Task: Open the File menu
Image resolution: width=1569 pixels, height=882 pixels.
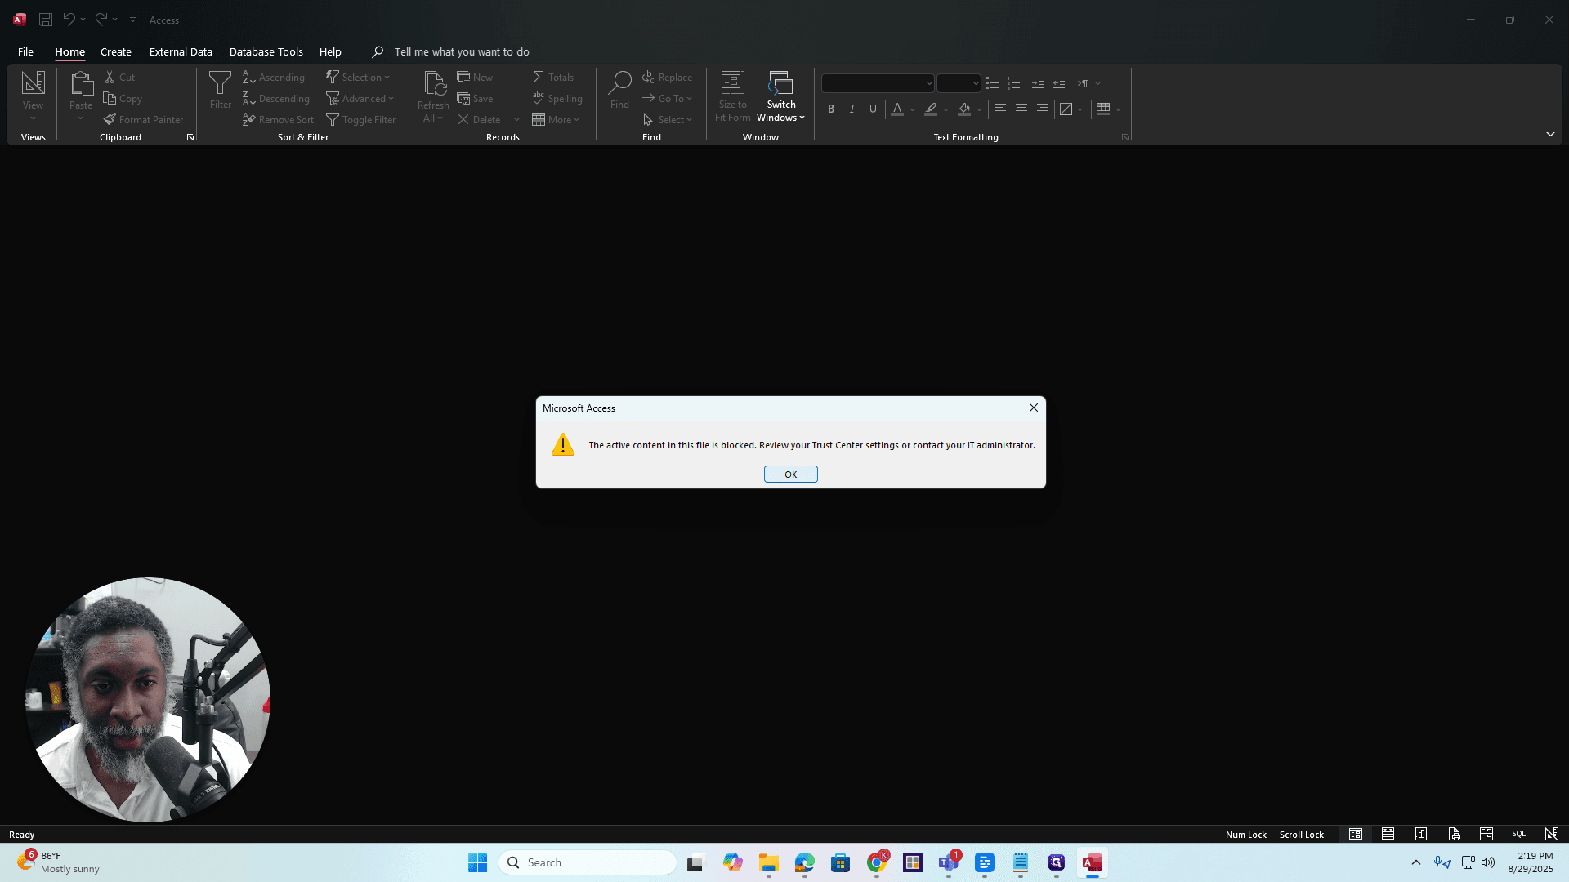Action: point(25,51)
